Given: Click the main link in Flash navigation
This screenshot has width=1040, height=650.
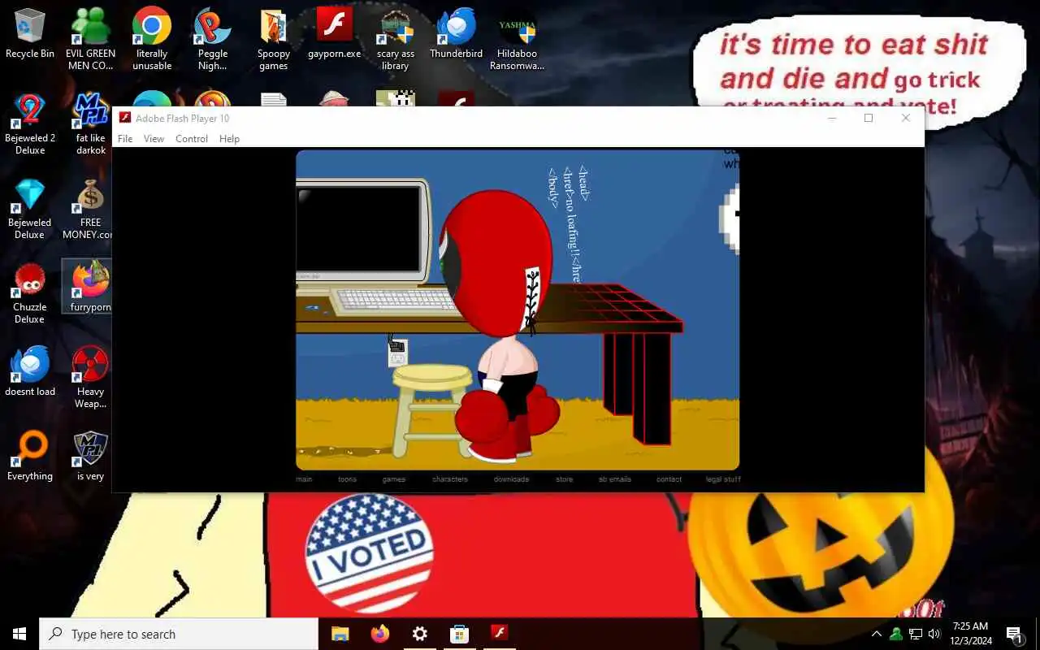Looking at the screenshot, I should pos(304,479).
